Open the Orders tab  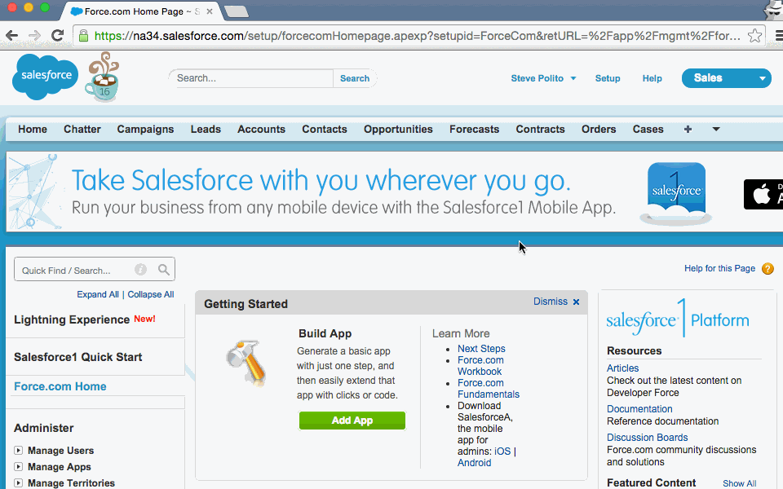click(x=598, y=130)
